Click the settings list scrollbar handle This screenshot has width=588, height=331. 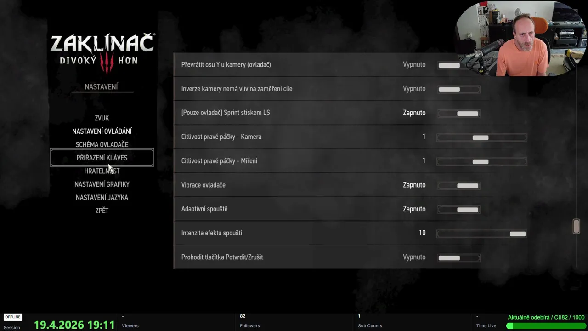pos(576,226)
